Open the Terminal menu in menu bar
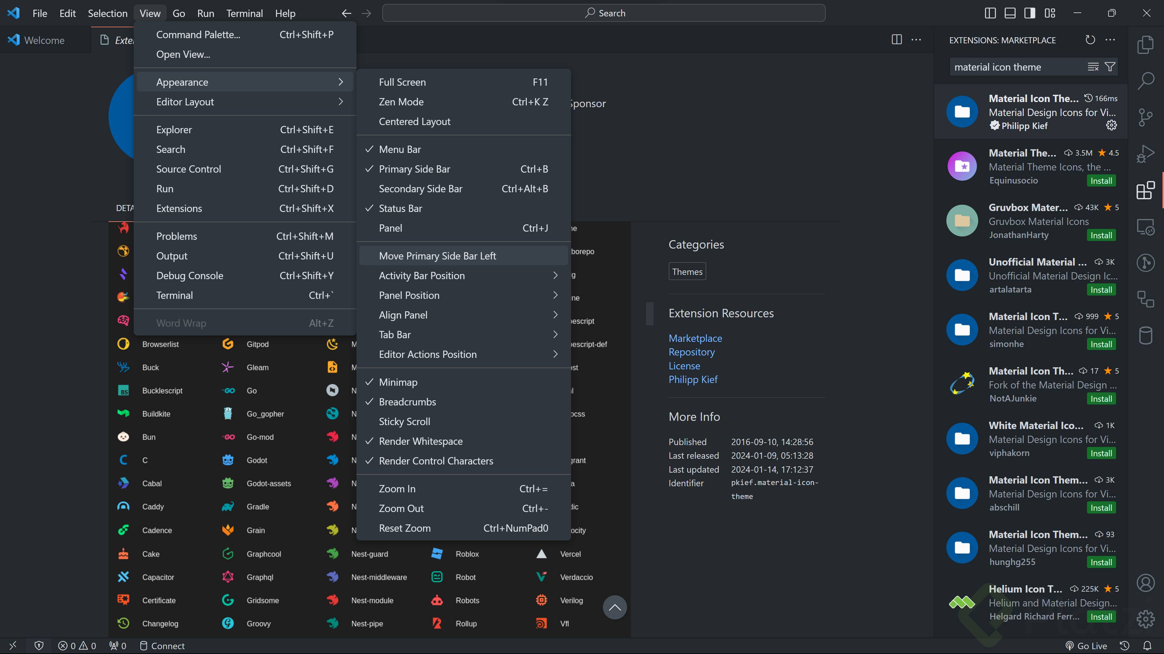Viewport: 1164px width, 654px height. (244, 13)
